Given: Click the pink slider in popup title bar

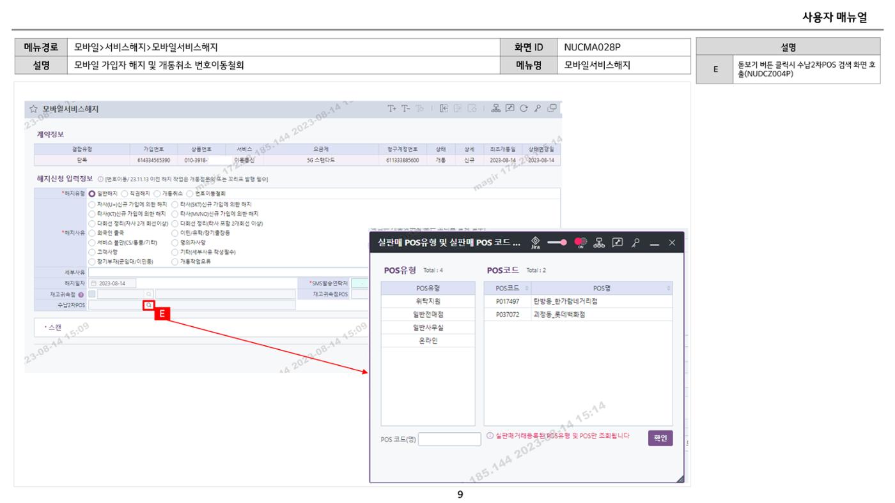Looking at the screenshot, I should [x=558, y=243].
